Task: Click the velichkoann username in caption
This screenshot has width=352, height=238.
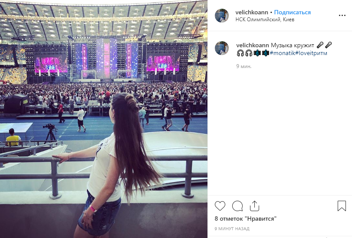Action: coord(253,46)
